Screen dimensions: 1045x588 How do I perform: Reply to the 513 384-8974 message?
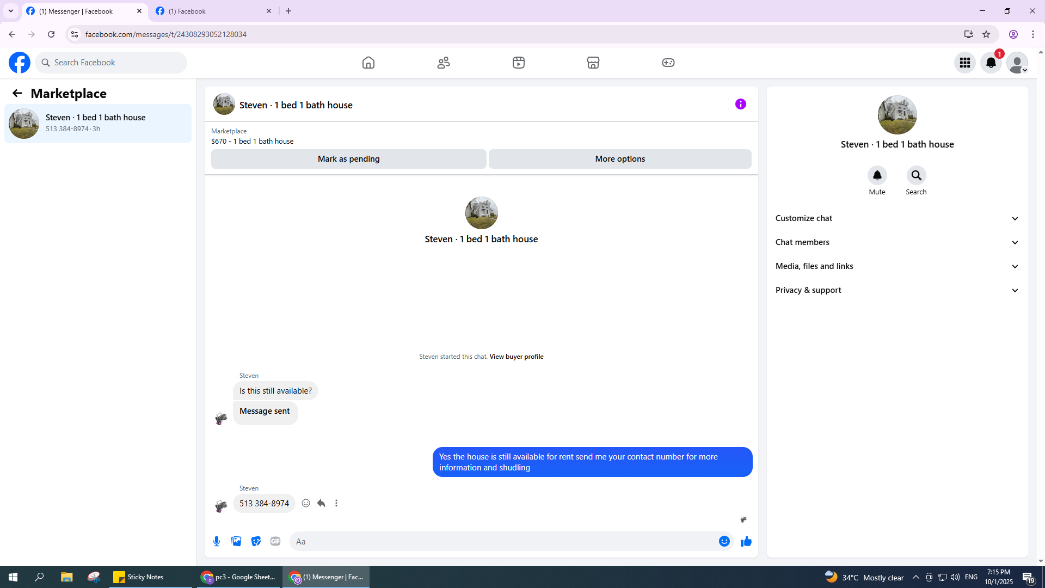[x=321, y=503]
